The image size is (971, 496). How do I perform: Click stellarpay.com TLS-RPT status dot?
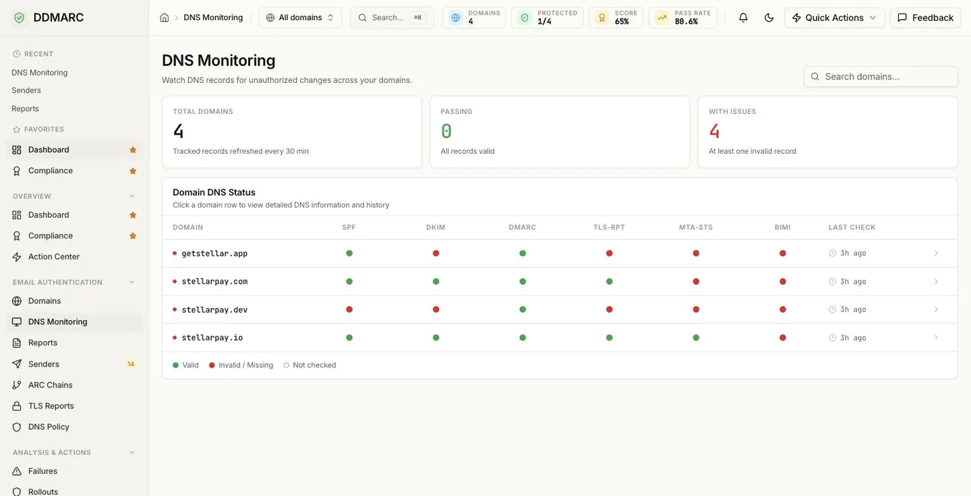610,282
